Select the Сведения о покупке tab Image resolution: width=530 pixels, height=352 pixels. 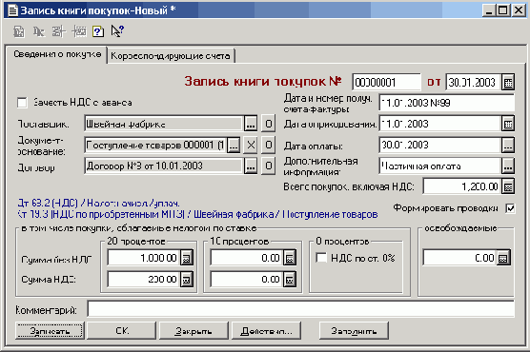pyautogui.click(x=57, y=54)
